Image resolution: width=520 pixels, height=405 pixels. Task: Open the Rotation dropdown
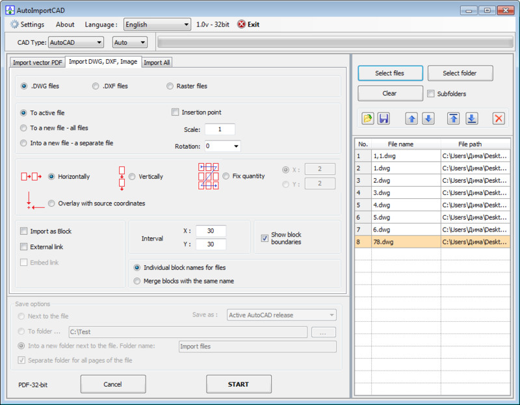(222, 146)
